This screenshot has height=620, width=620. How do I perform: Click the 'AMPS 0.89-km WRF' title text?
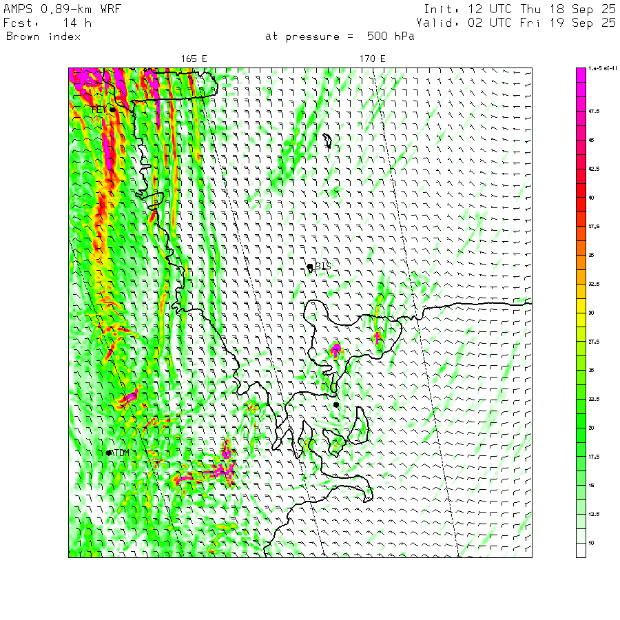coord(62,9)
